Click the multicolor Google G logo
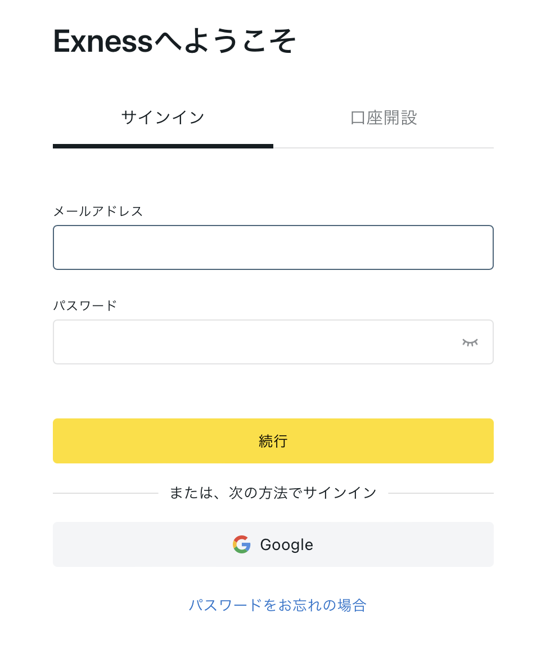Screen dimensions: 541x649 (242, 544)
